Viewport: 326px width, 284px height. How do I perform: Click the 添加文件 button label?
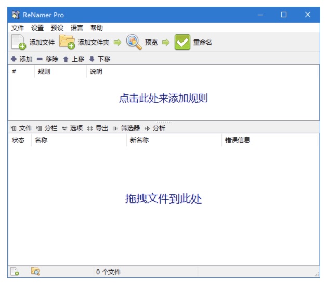pos(42,43)
